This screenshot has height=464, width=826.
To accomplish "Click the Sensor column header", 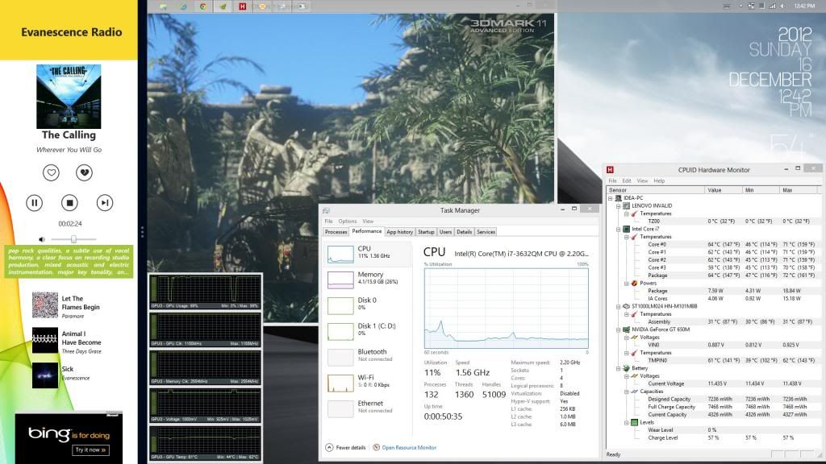I will [655, 190].
